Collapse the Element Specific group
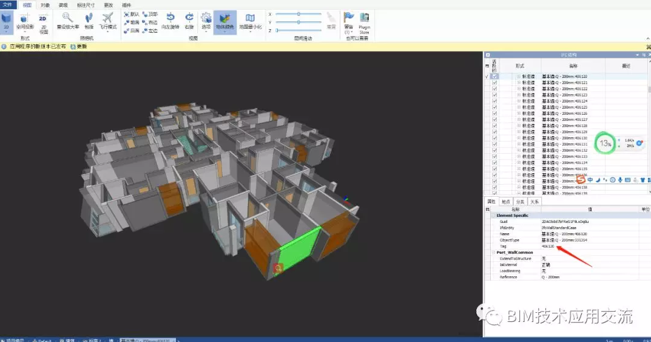Viewport: 651px width, 342px height. pos(493,216)
